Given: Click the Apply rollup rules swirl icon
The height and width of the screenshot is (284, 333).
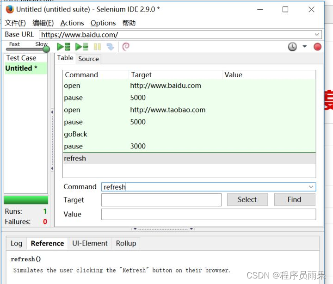Looking at the screenshot, I should [x=126, y=47].
